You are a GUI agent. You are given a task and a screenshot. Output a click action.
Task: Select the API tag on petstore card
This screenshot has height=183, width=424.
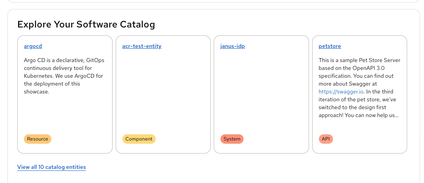[x=326, y=139]
